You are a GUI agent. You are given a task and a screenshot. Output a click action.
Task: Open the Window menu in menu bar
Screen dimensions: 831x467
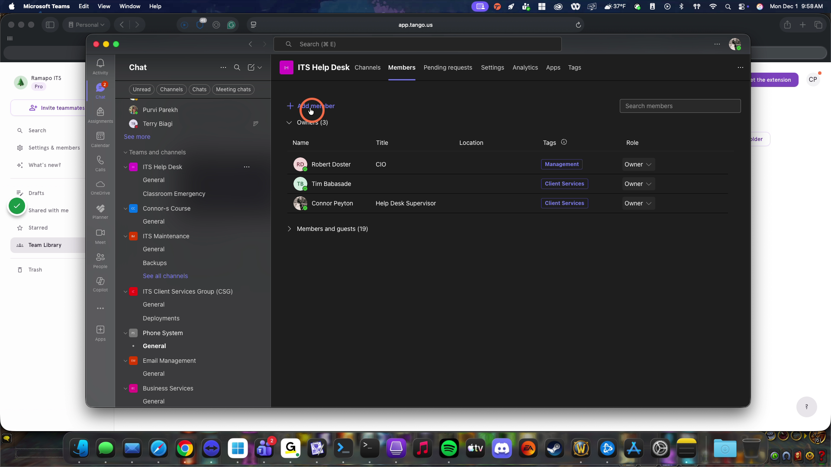129,6
